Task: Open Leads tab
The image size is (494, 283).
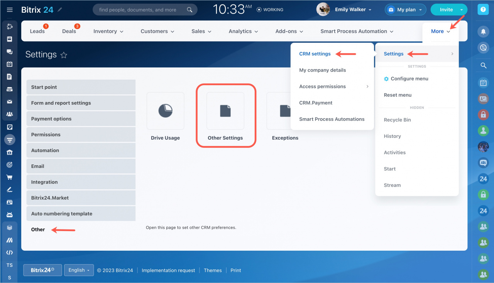Action: 37,31
